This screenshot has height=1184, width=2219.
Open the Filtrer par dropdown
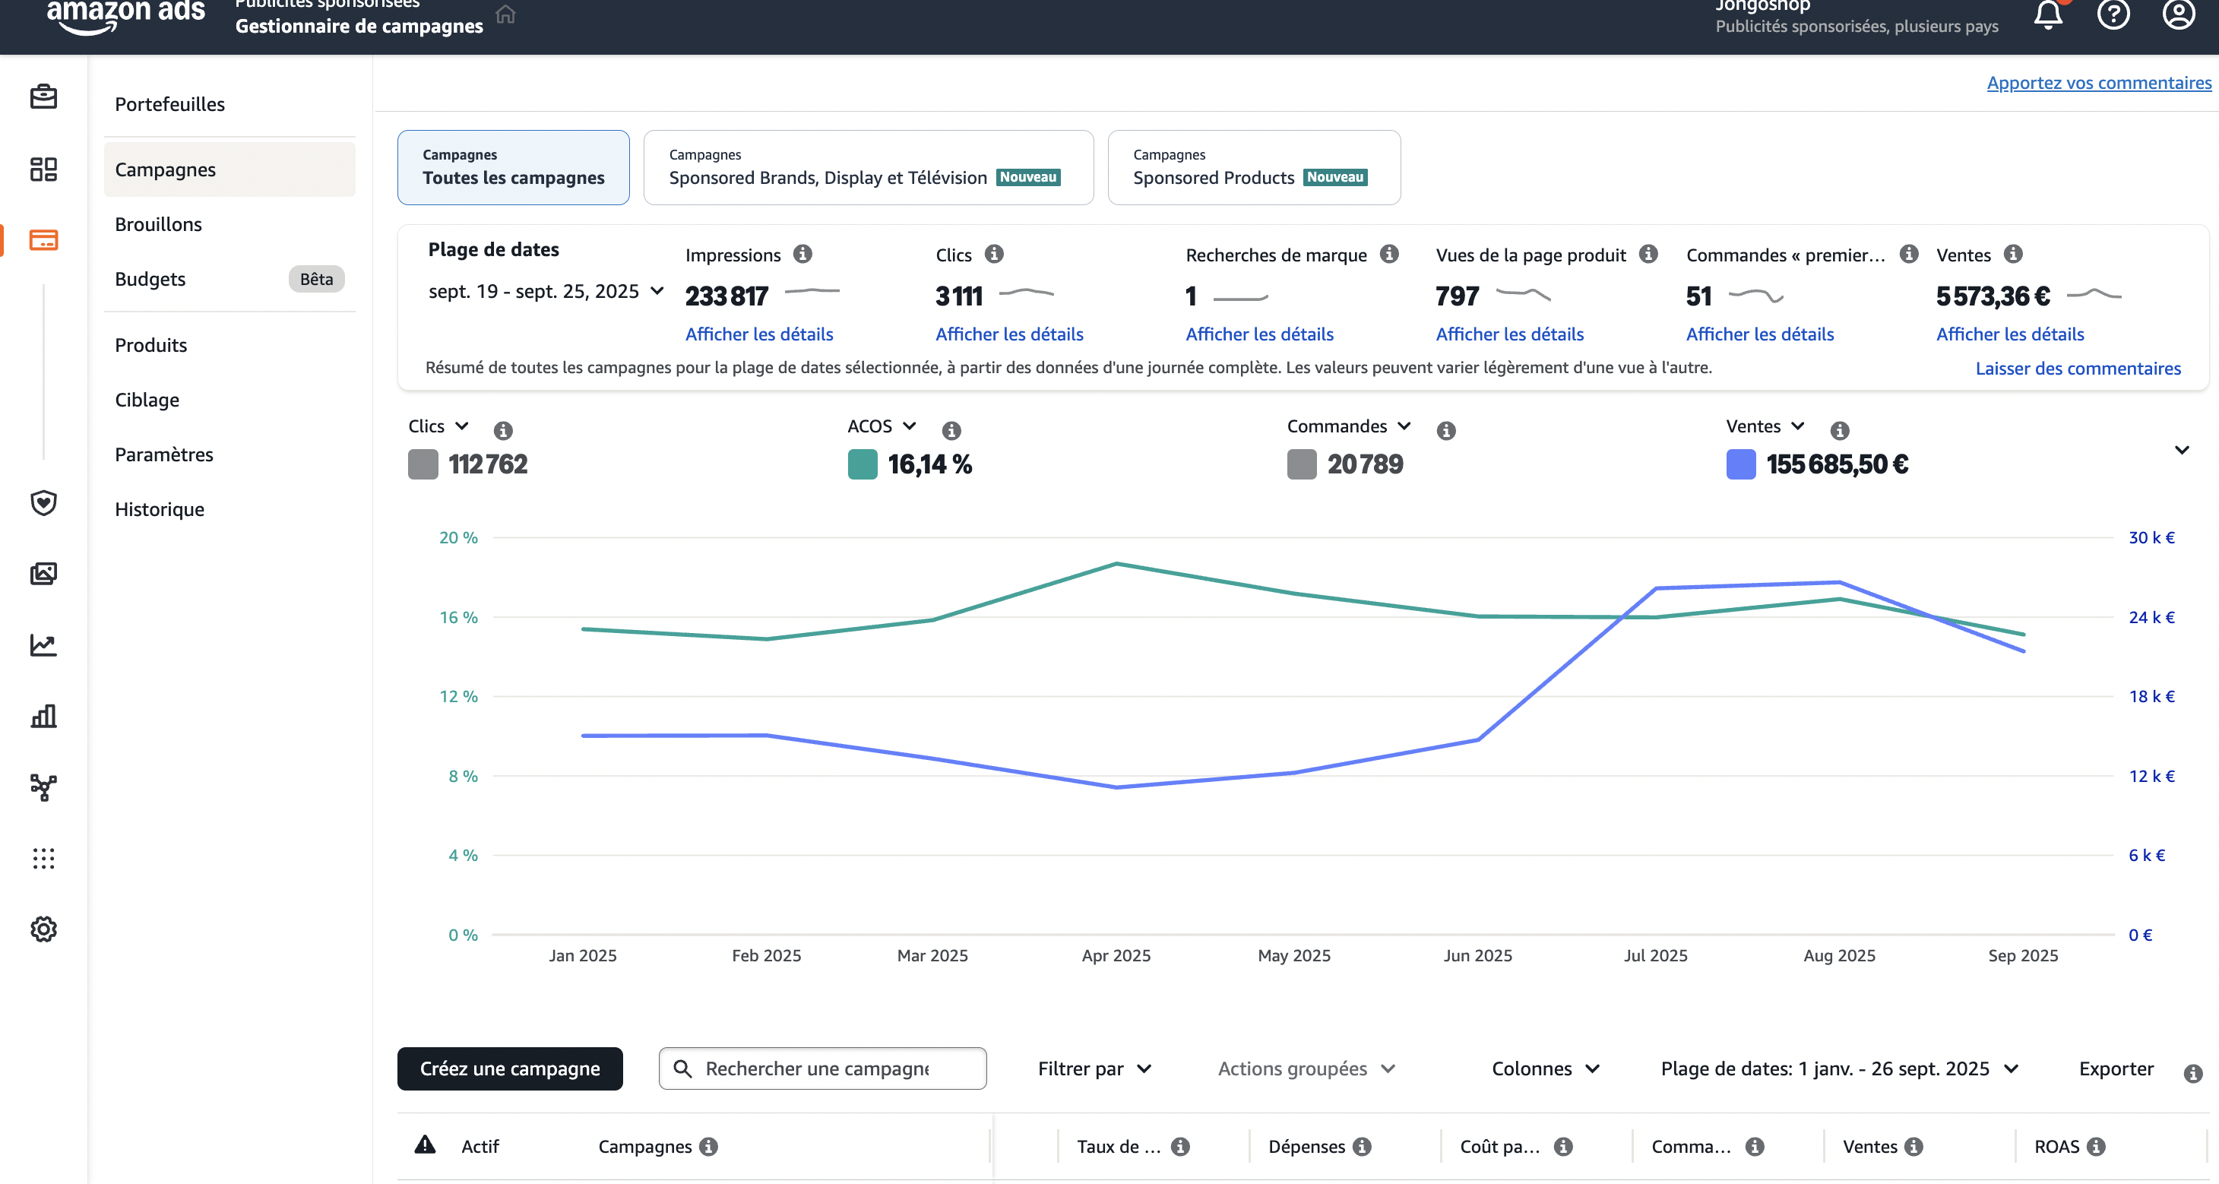click(x=1094, y=1068)
